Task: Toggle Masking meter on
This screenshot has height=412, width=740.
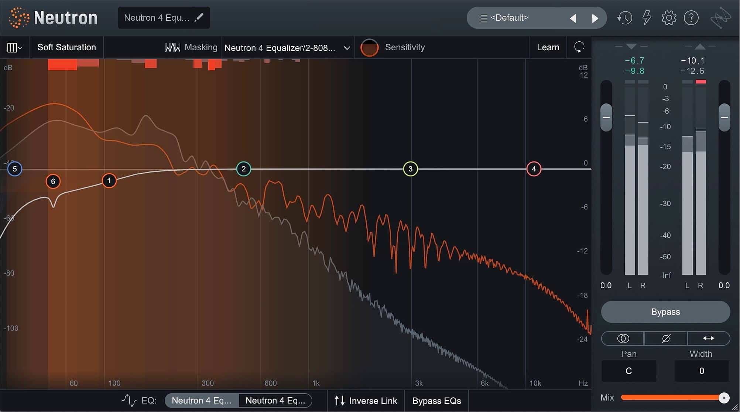Action: 192,47
